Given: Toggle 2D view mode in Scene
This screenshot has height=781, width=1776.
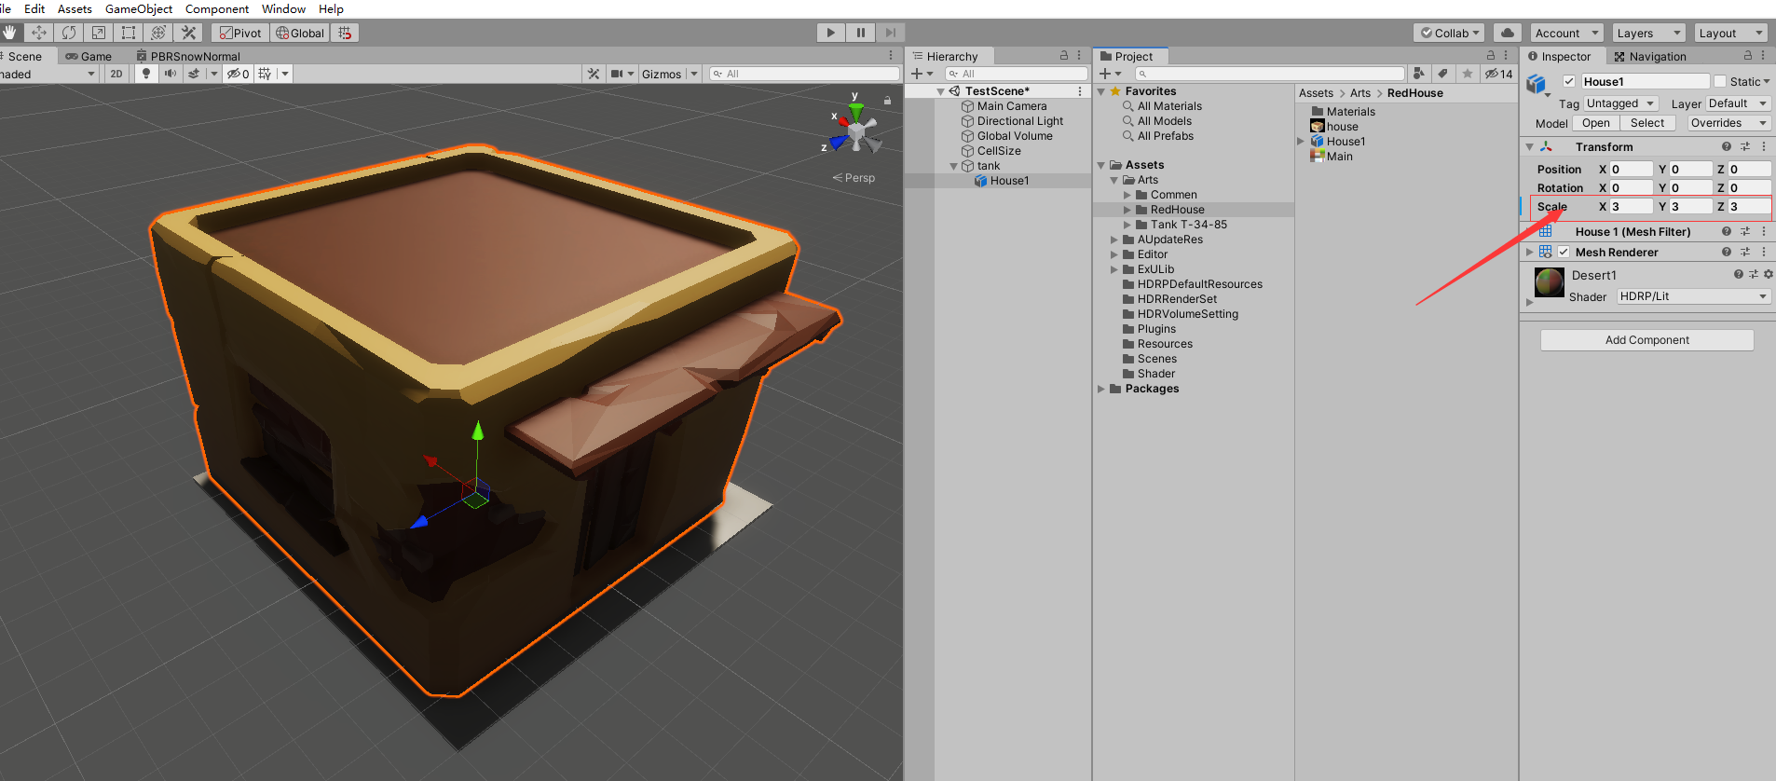Looking at the screenshot, I should coord(116,74).
